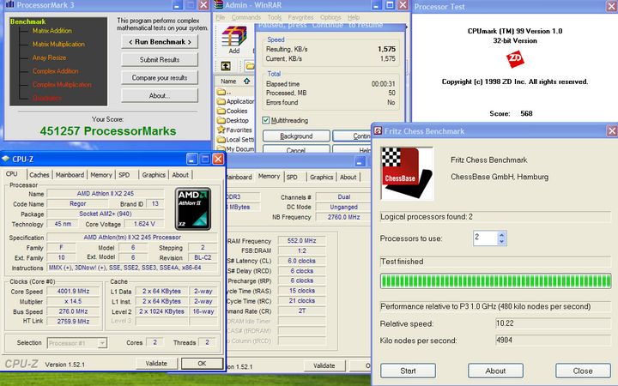
Task: Click the WinRAR up one level folder icon
Action: pos(226,66)
